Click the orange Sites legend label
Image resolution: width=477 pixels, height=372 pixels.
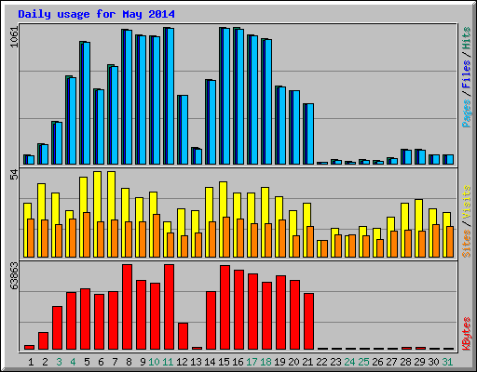(467, 244)
